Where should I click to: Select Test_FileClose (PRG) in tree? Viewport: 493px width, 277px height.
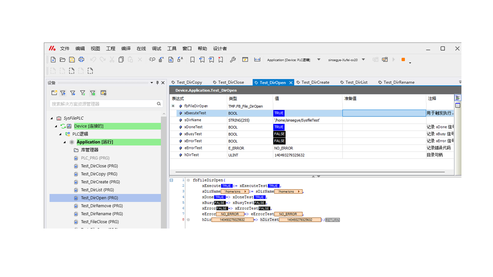(x=100, y=222)
